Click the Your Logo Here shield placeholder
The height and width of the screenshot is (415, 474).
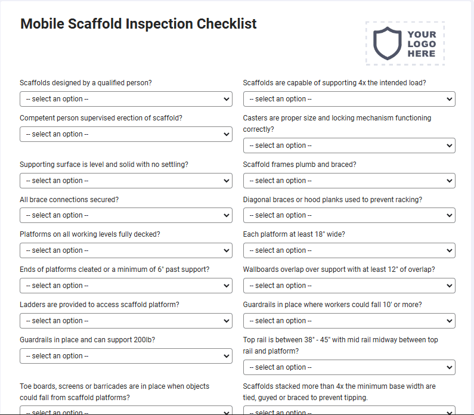click(x=405, y=43)
